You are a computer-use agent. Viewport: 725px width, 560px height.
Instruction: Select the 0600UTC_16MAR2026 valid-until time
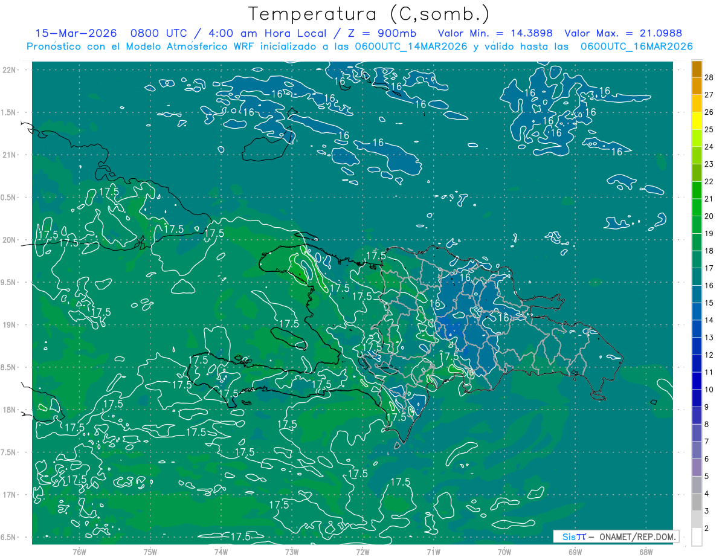tap(636, 47)
